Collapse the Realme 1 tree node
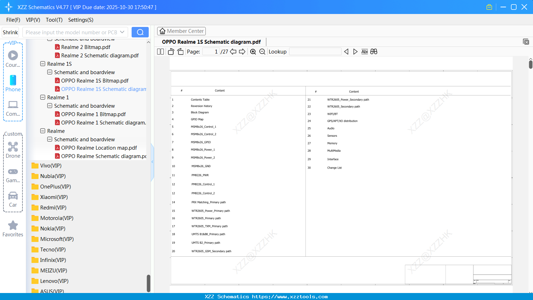Viewport: 533px width, 300px height. point(43,98)
